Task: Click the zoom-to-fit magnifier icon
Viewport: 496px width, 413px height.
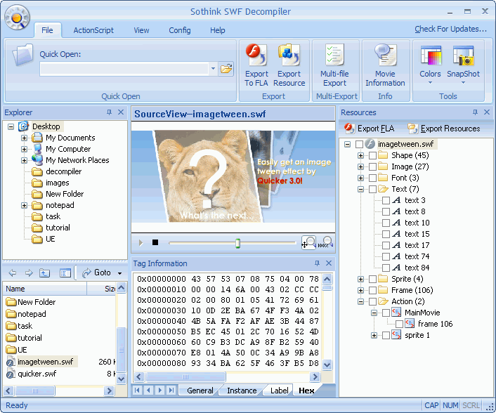Action: point(308,242)
